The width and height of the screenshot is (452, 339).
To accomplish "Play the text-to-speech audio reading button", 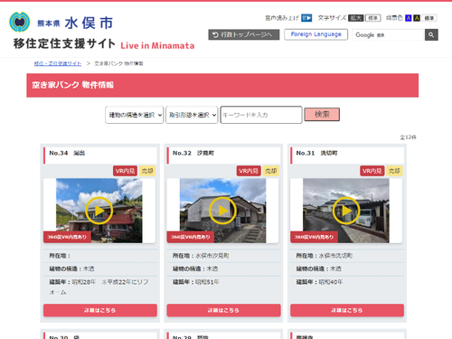I will [306, 18].
